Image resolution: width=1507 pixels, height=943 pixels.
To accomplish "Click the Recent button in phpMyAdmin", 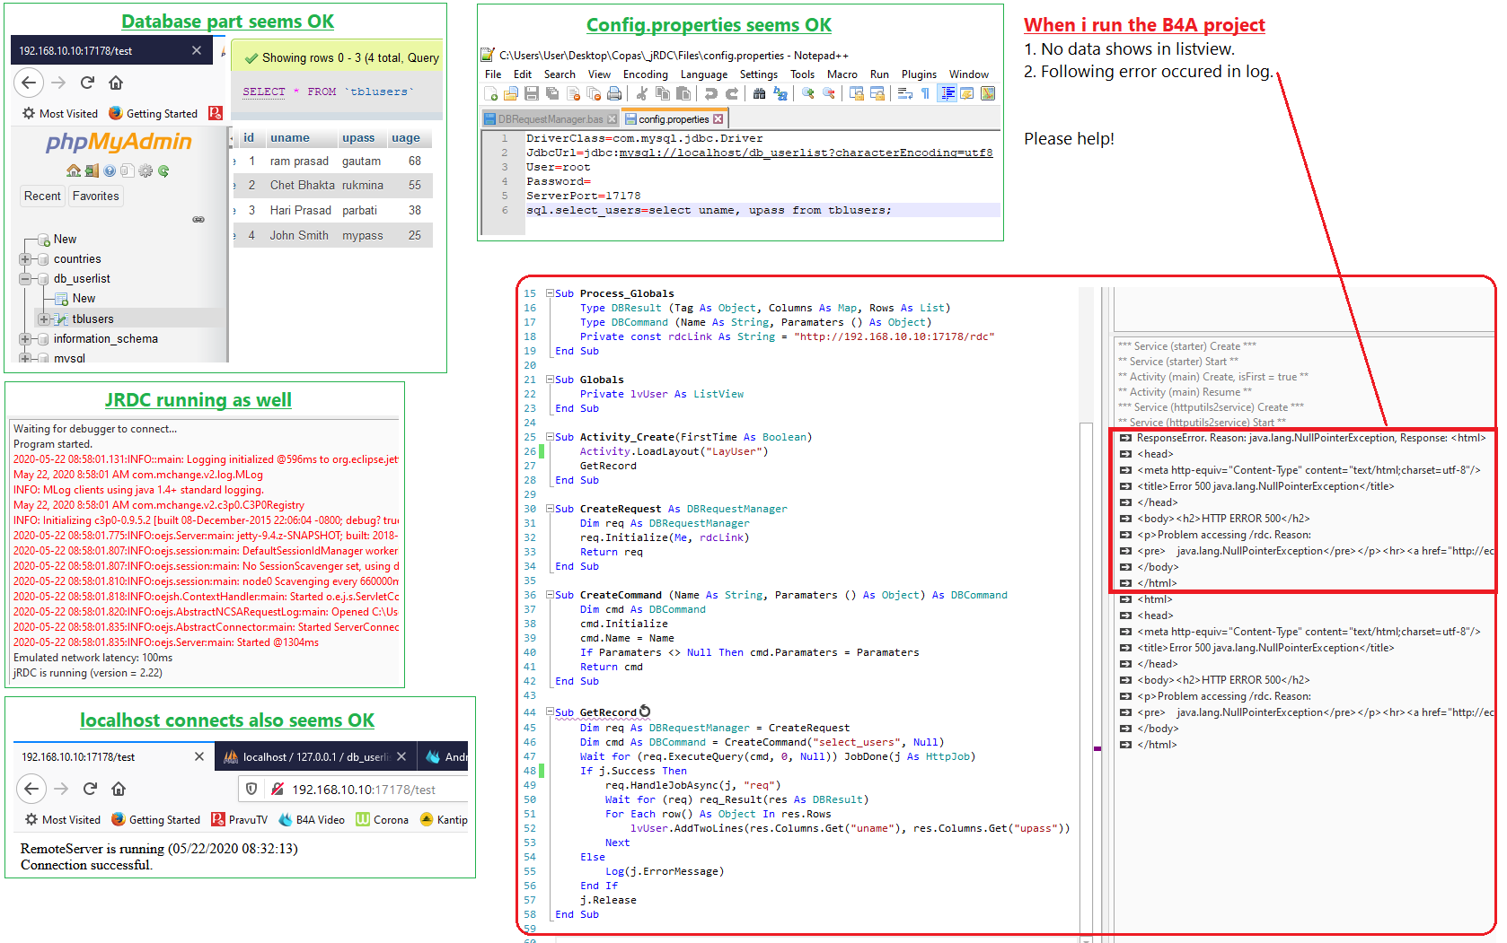I will click(43, 196).
